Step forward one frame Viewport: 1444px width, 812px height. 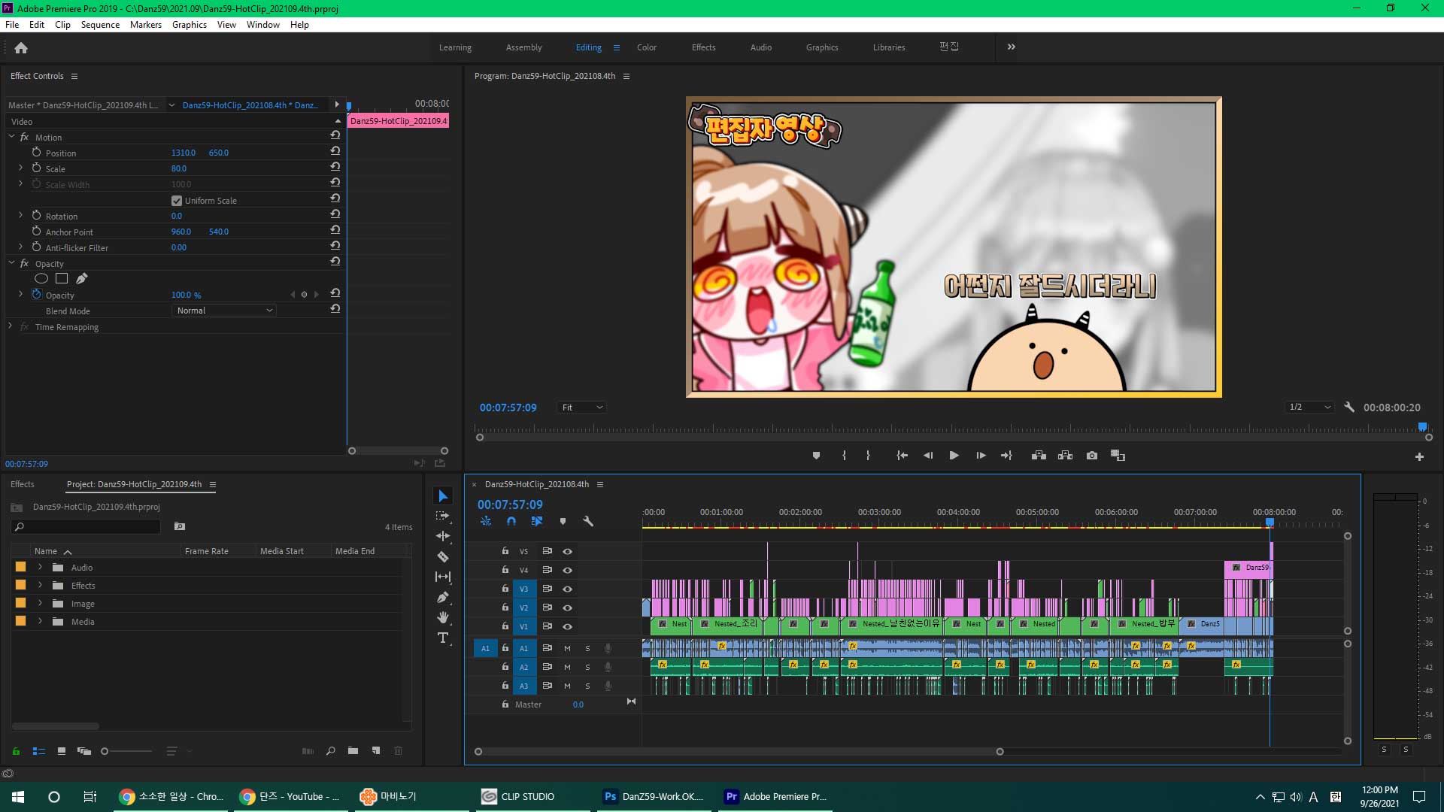981,456
